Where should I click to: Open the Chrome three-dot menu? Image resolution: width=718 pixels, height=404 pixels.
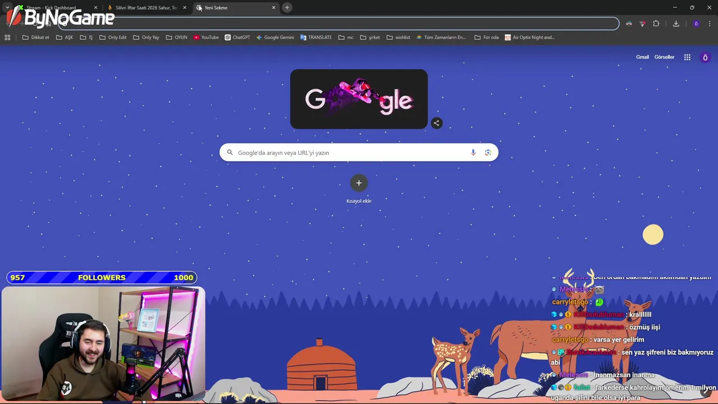coord(710,24)
